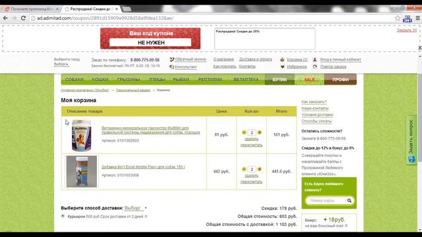This screenshot has height=237, width=422.
Task: Increase MultiMin quantity with plus
Action: click(x=259, y=132)
